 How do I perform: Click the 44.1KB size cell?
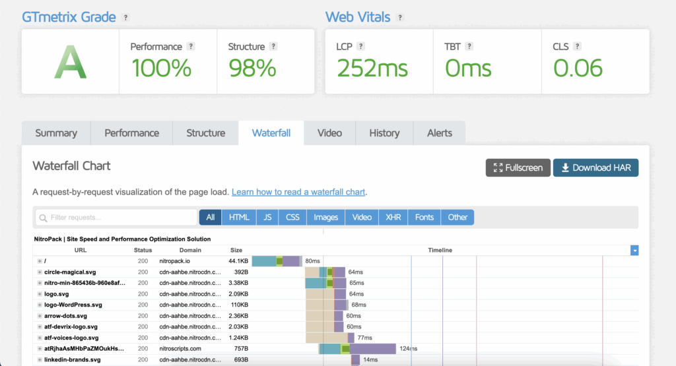tap(238, 261)
